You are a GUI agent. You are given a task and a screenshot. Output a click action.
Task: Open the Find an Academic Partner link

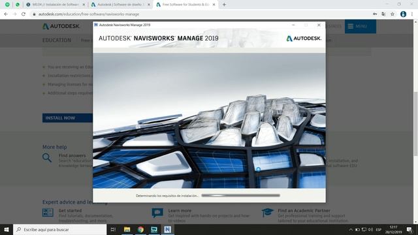coord(304,210)
